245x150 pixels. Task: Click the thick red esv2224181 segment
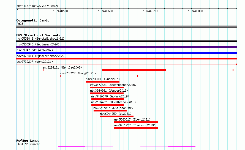tap(134, 70)
